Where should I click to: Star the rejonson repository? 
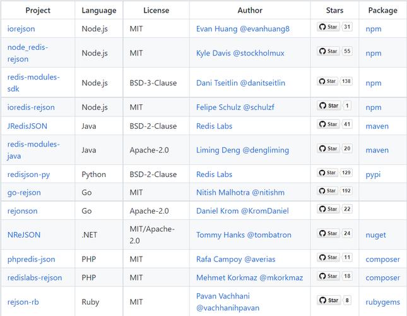[328, 209]
